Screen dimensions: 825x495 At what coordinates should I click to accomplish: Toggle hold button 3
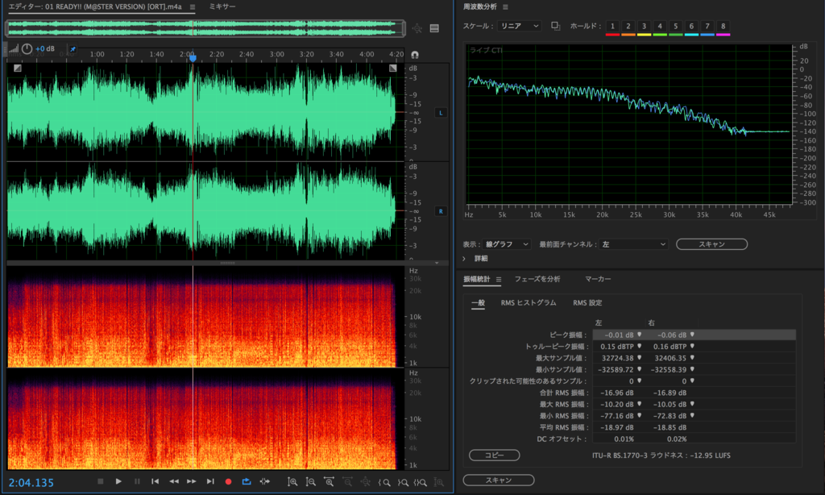(x=644, y=27)
